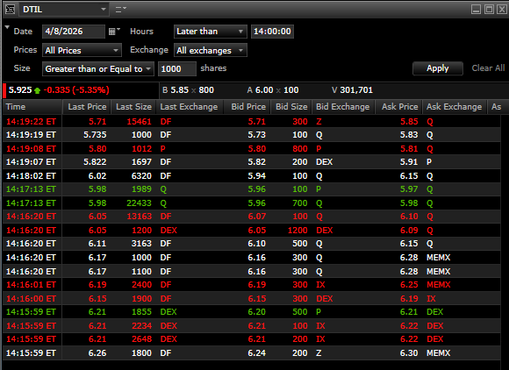
Task: Open the Prices 'All Prices' dropdown
Action: (x=82, y=50)
